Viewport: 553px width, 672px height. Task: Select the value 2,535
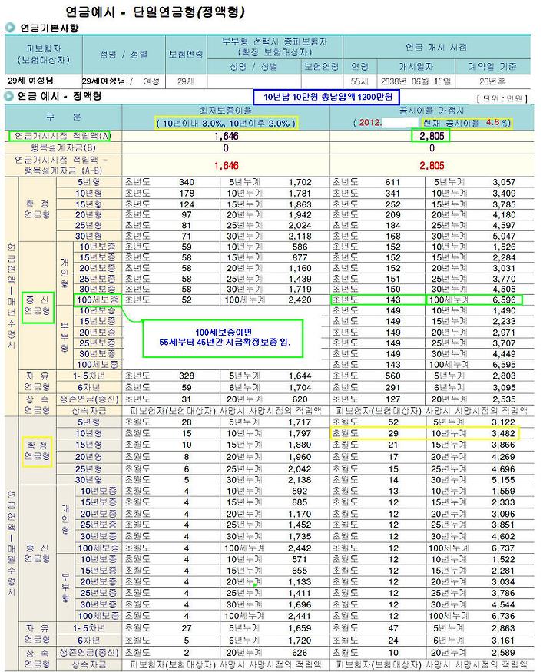[x=504, y=399]
